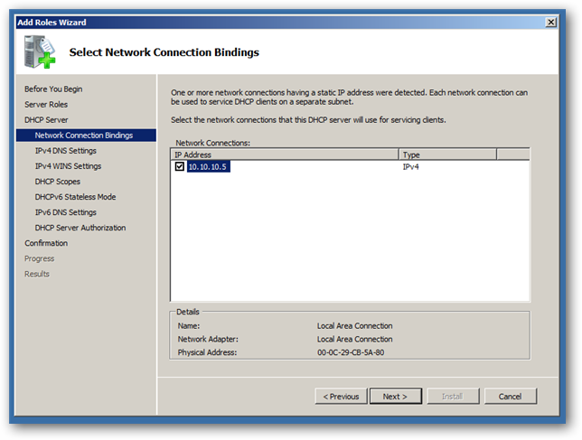The image size is (582, 440).
Task: Sort by the IP Address column header
Action: click(x=285, y=154)
